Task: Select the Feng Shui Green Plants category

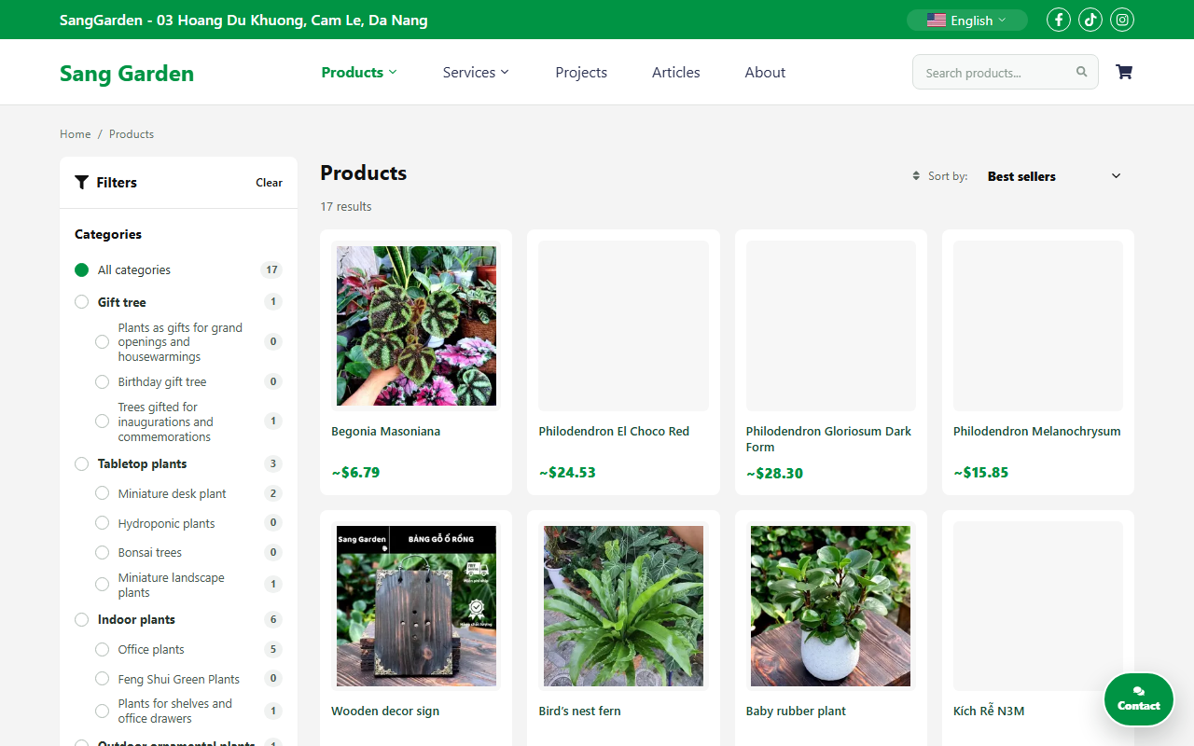Action: [x=103, y=679]
